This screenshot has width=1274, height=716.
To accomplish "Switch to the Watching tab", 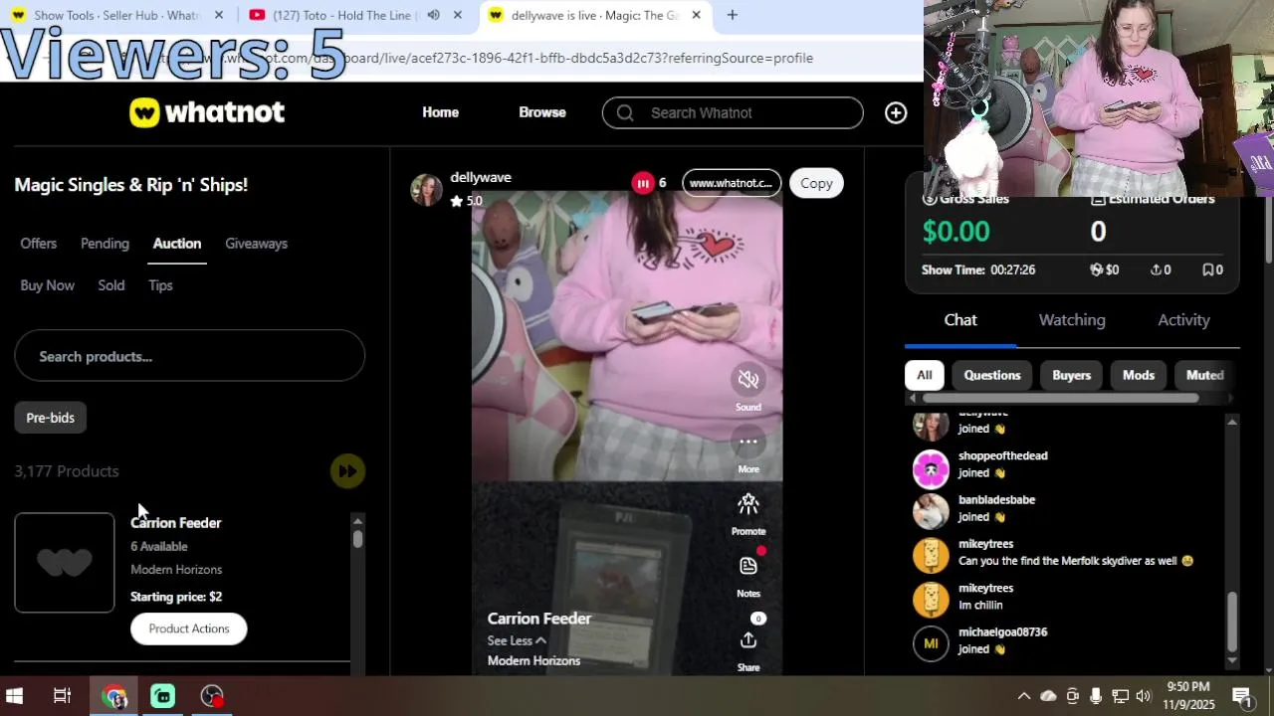I will click(1072, 320).
